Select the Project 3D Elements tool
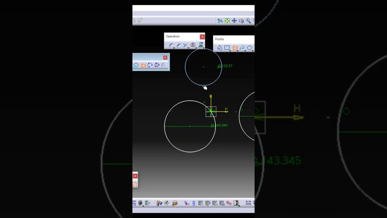Viewport: 387px width, 218px height. coord(201,45)
